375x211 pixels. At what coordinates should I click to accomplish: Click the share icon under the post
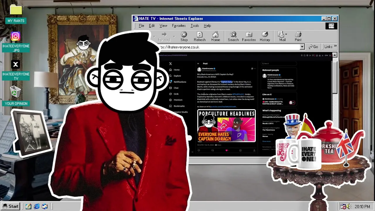click(254, 150)
